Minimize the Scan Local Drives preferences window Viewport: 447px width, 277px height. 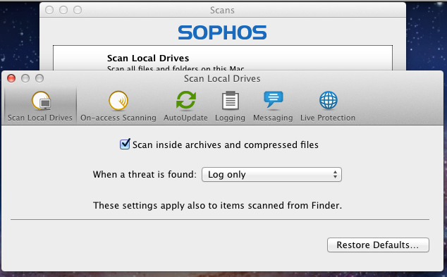click(25, 78)
